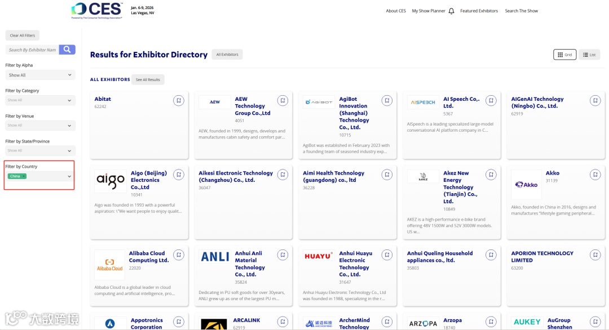This screenshot has width=609, height=330.
Task: Bookmark the Arzopa exhibitor card
Action: pos(491,322)
